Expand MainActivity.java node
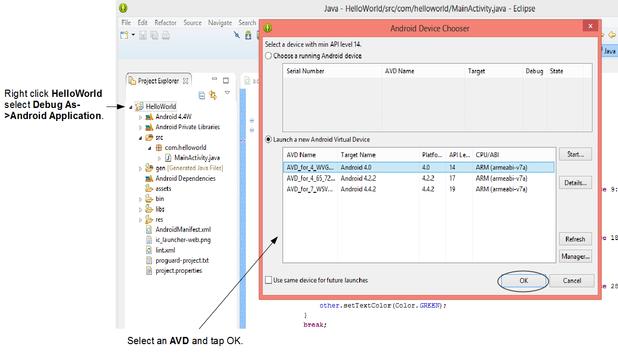Image resolution: width=618 pixels, height=361 pixels. pos(160,158)
